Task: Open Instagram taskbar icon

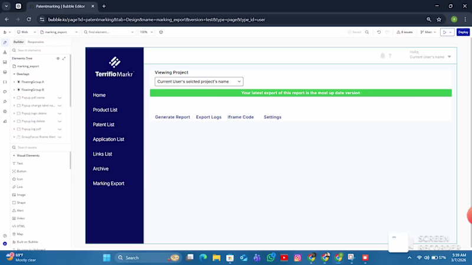Action: click(x=298, y=257)
